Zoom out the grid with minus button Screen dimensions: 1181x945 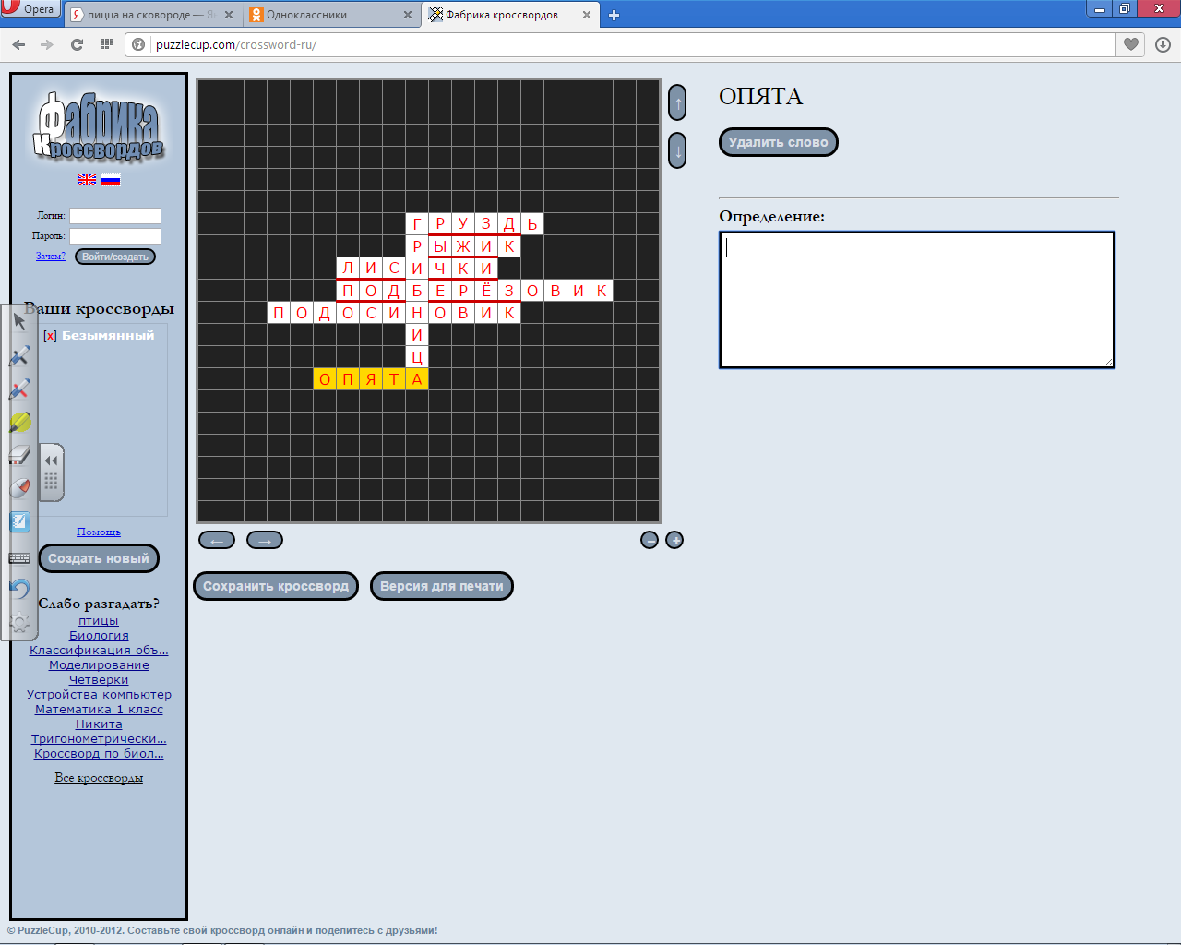650,540
